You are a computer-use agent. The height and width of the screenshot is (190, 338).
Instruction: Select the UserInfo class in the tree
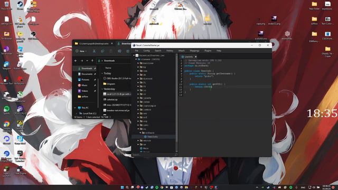tap(151, 137)
